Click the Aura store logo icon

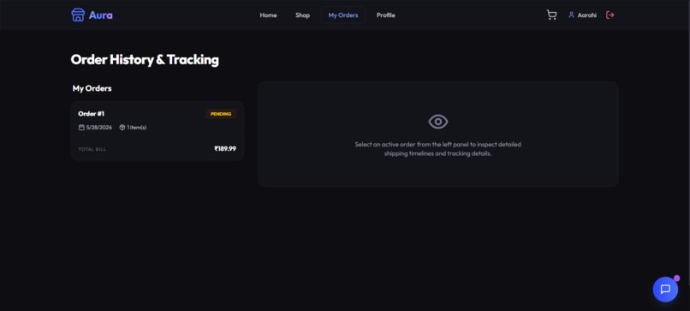[x=78, y=15]
